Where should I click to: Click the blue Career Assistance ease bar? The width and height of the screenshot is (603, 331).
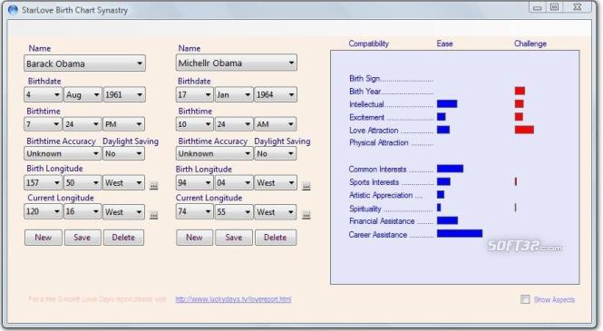460,234
